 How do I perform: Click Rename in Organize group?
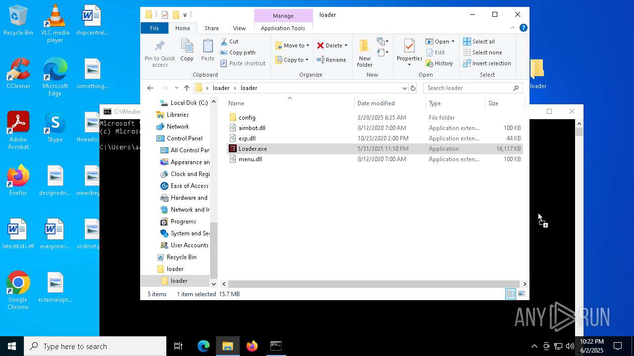coord(331,60)
